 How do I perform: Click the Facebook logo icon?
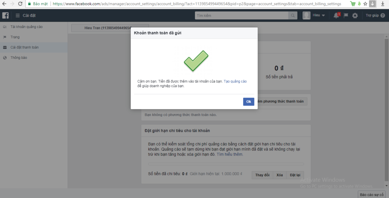5,15
